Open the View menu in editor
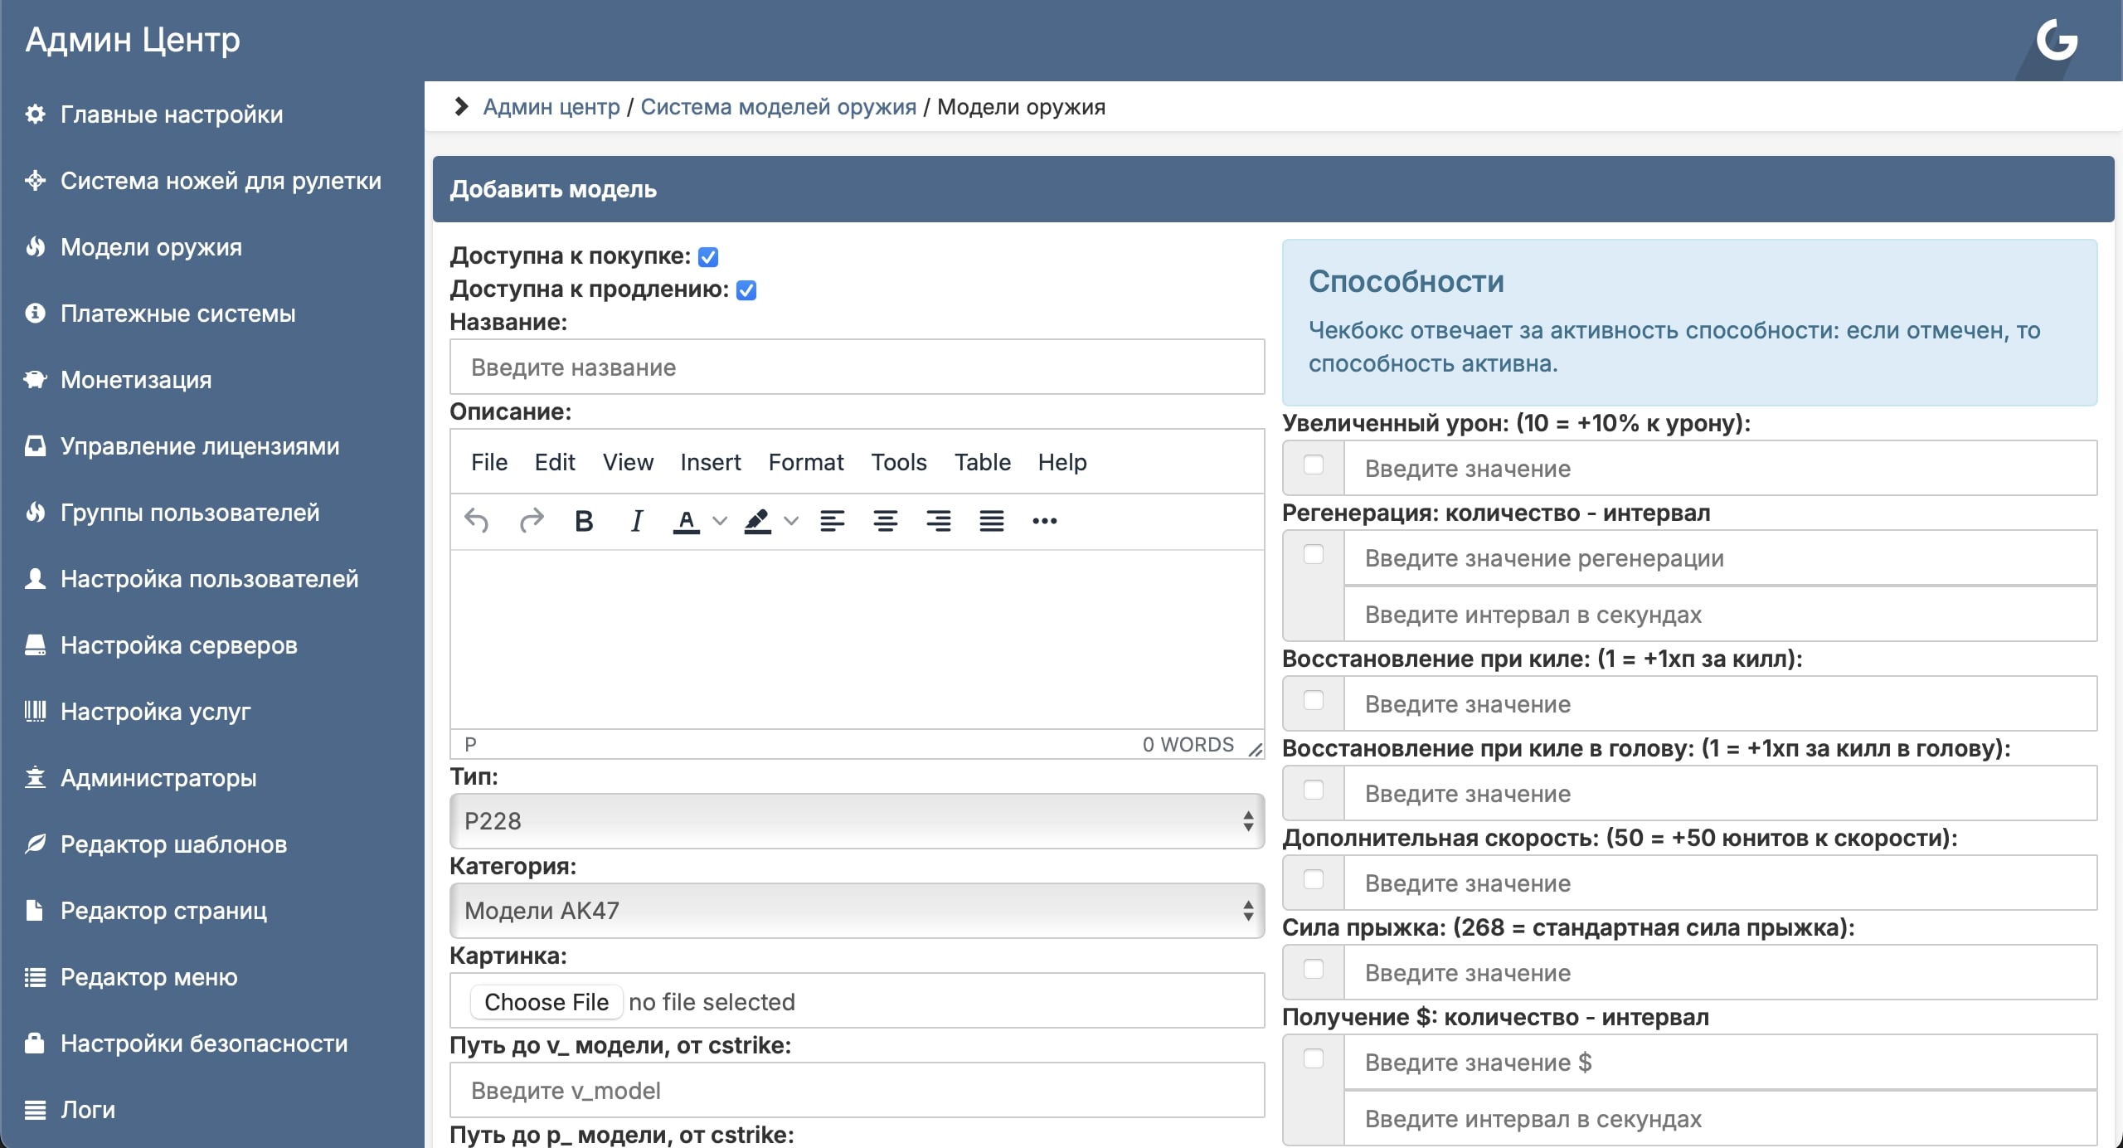The height and width of the screenshot is (1148, 2123). [628, 462]
